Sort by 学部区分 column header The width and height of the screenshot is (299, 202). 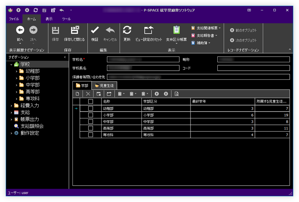(x=166, y=101)
